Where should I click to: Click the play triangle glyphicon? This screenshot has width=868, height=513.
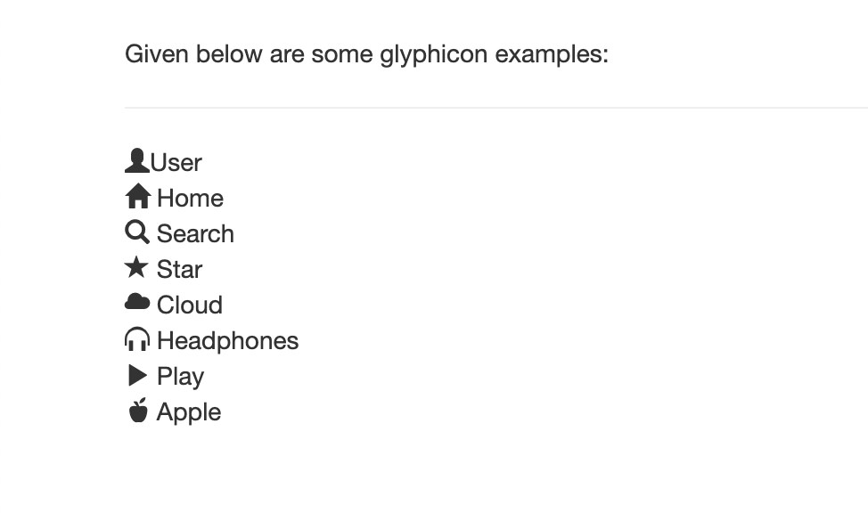point(137,375)
